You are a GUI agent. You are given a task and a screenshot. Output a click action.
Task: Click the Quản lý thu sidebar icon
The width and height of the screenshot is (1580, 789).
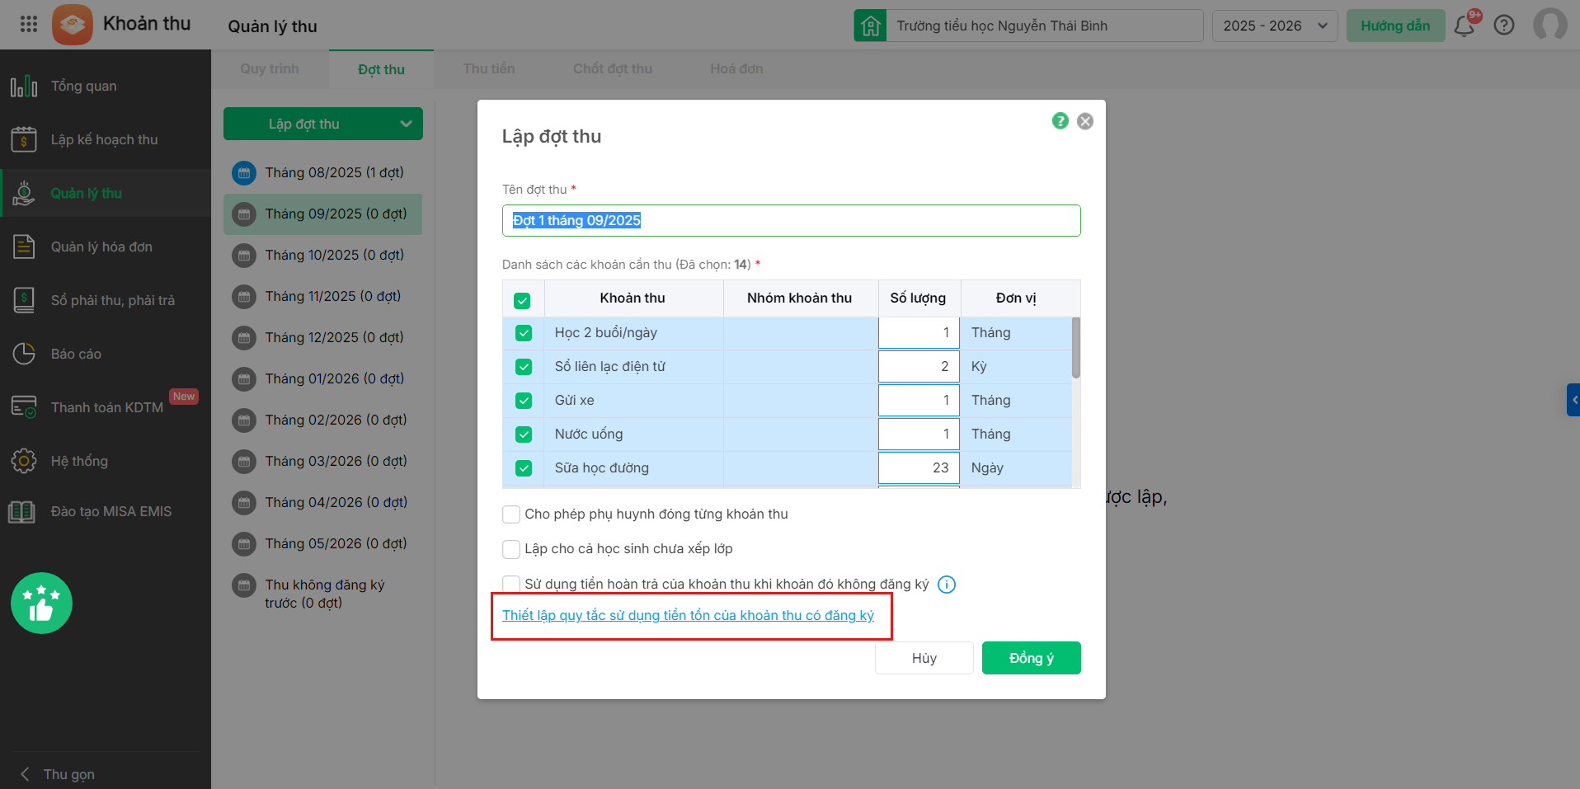[x=24, y=193]
